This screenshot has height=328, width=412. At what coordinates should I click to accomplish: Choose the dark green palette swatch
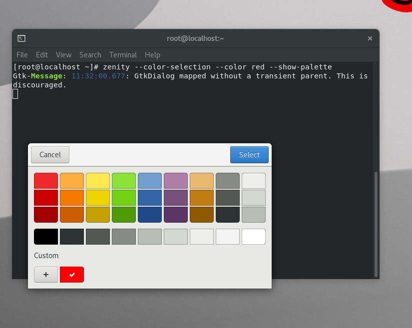tap(124, 215)
